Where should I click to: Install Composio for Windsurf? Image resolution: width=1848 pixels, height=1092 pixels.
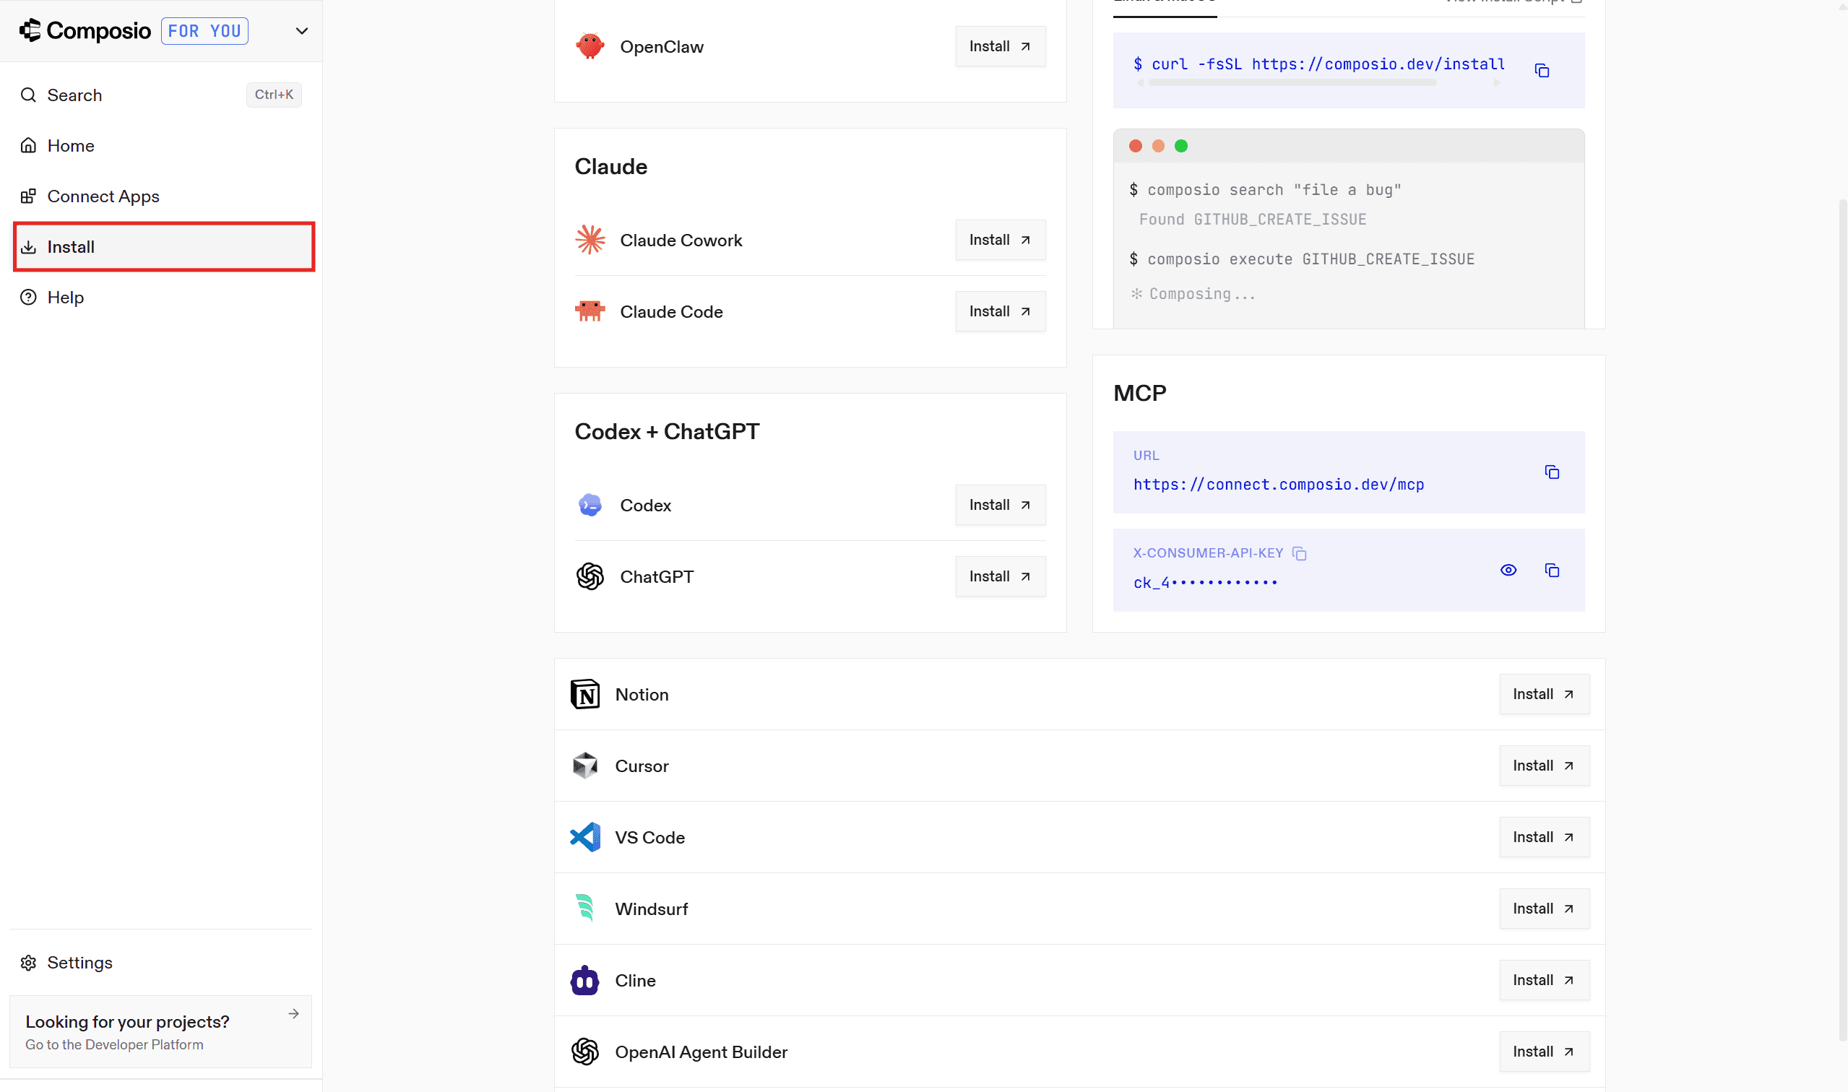(x=1544, y=908)
